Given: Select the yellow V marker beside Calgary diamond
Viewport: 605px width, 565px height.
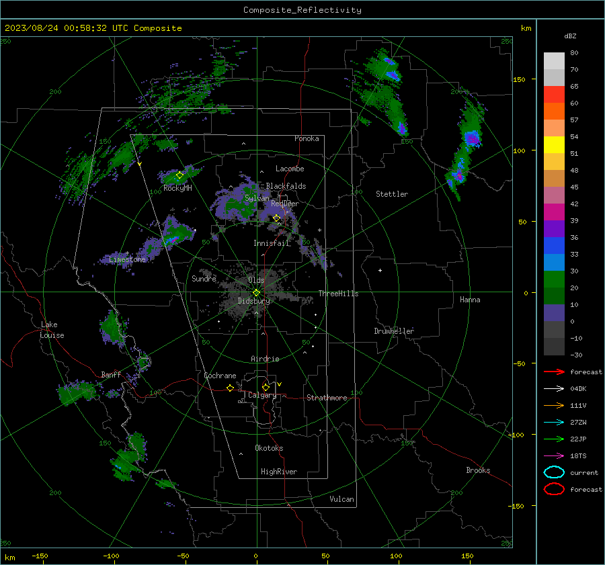Looking at the screenshot, I should [280, 384].
